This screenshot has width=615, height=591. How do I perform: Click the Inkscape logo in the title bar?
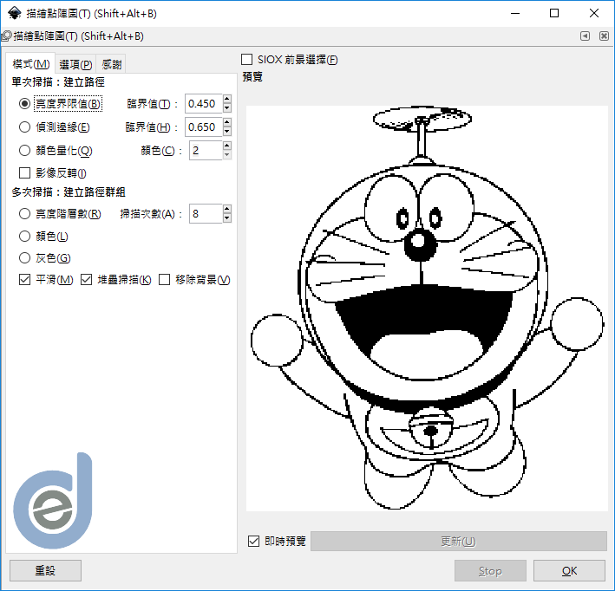point(14,13)
